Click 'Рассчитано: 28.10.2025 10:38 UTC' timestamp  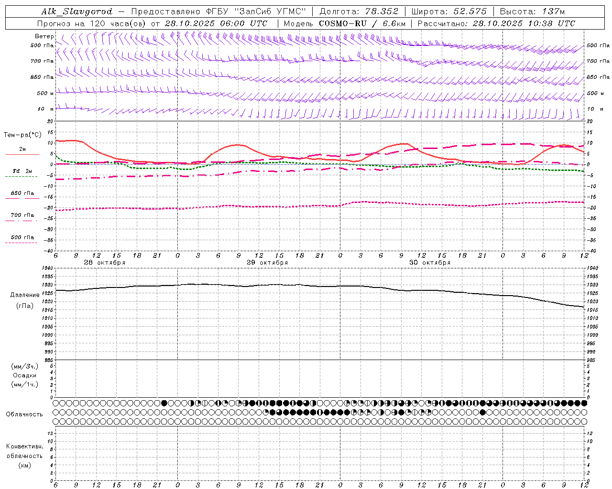(496, 23)
